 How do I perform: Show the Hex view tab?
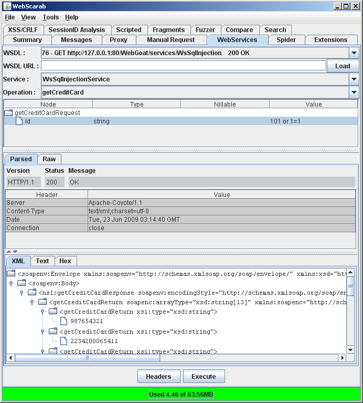coord(65,261)
